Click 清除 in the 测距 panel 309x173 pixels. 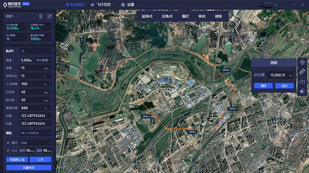tap(263, 86)
